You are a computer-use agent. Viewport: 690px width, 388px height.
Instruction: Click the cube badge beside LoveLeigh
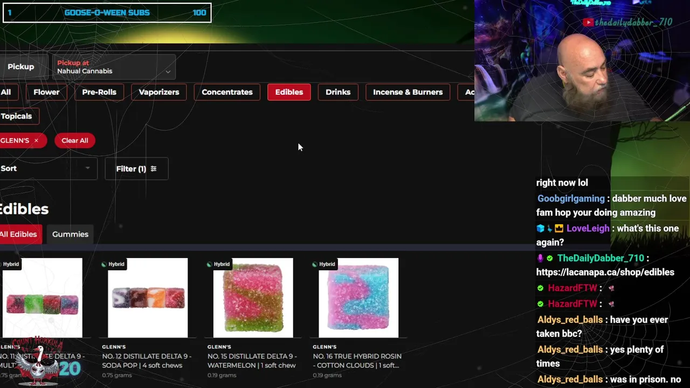point(540,228)
